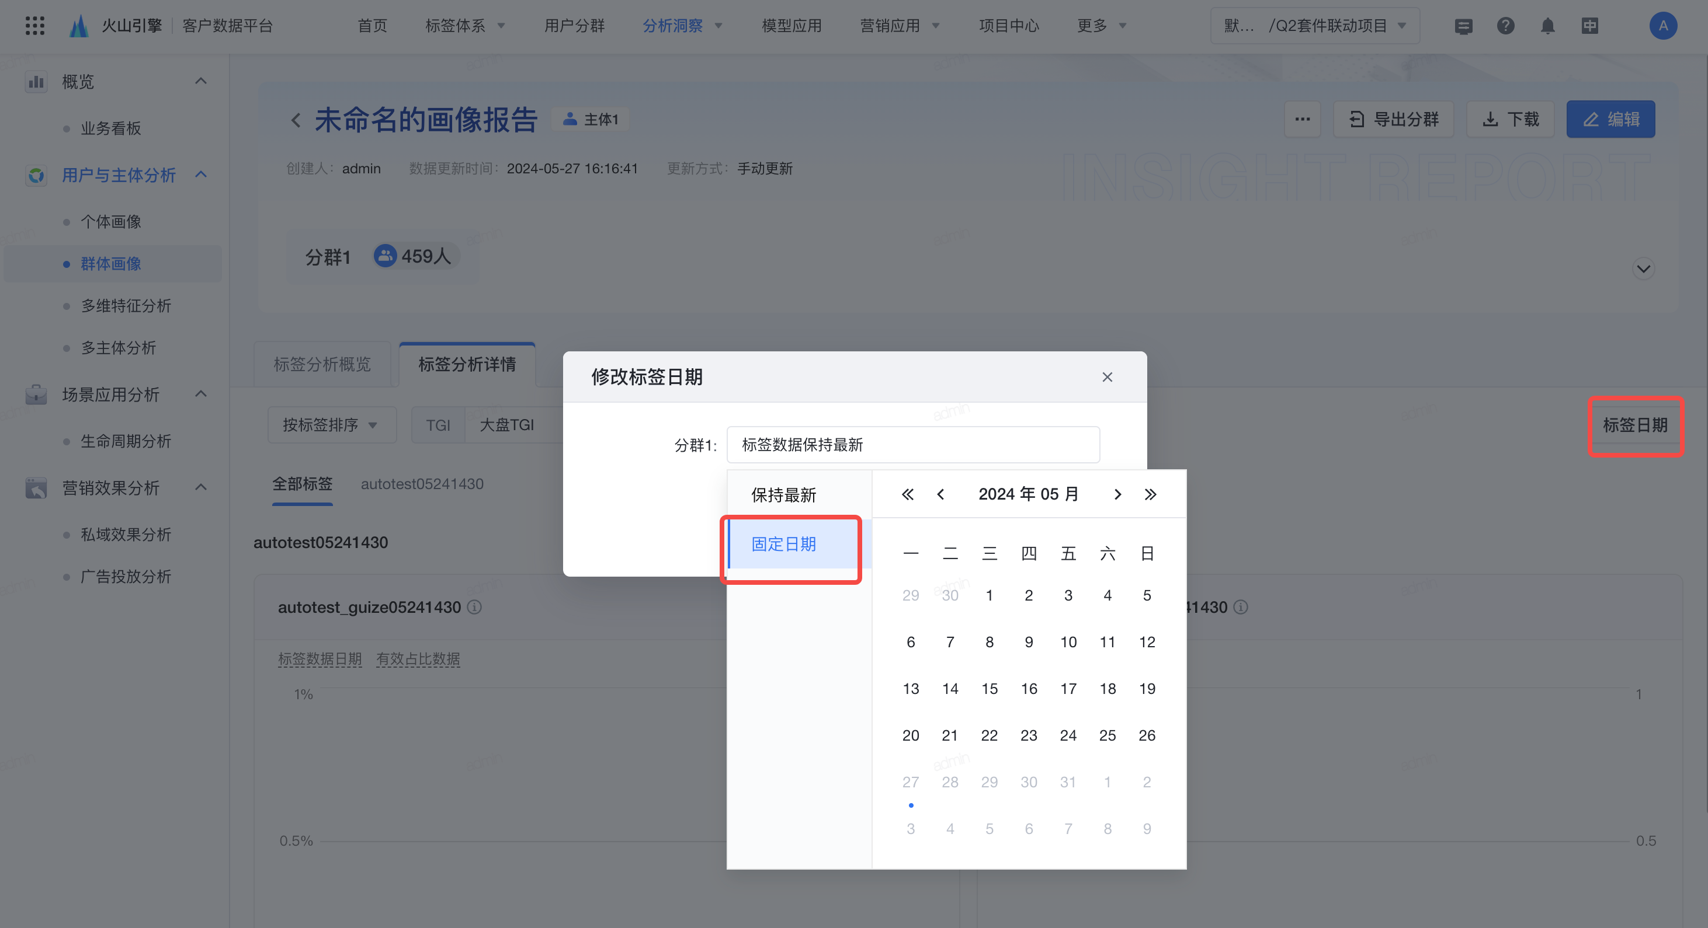Switch to 标签分析概览 tab
1708x928 pixels.
(x=322, y=364)
